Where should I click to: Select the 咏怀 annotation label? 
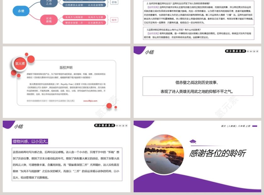point(114,20)
